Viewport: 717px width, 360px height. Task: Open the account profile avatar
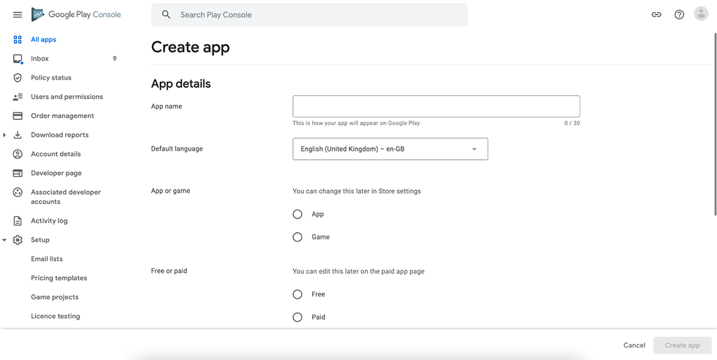[x=701, y=14]
